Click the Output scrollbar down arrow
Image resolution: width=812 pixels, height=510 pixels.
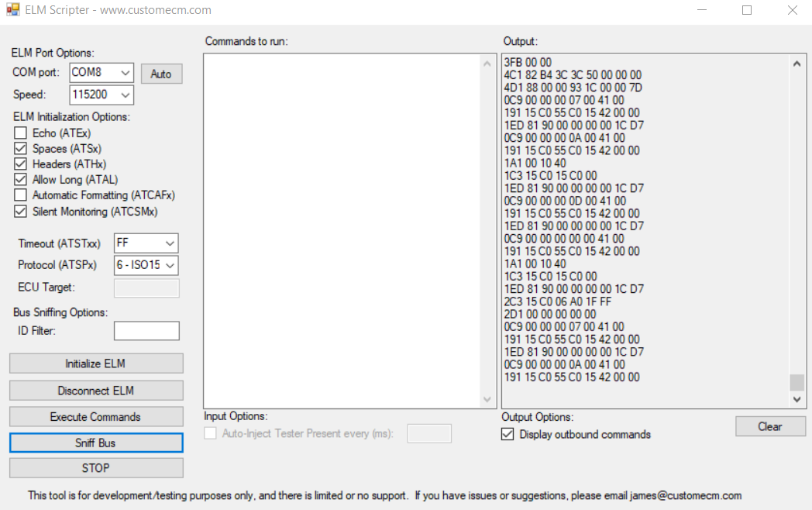click(797, 399)
